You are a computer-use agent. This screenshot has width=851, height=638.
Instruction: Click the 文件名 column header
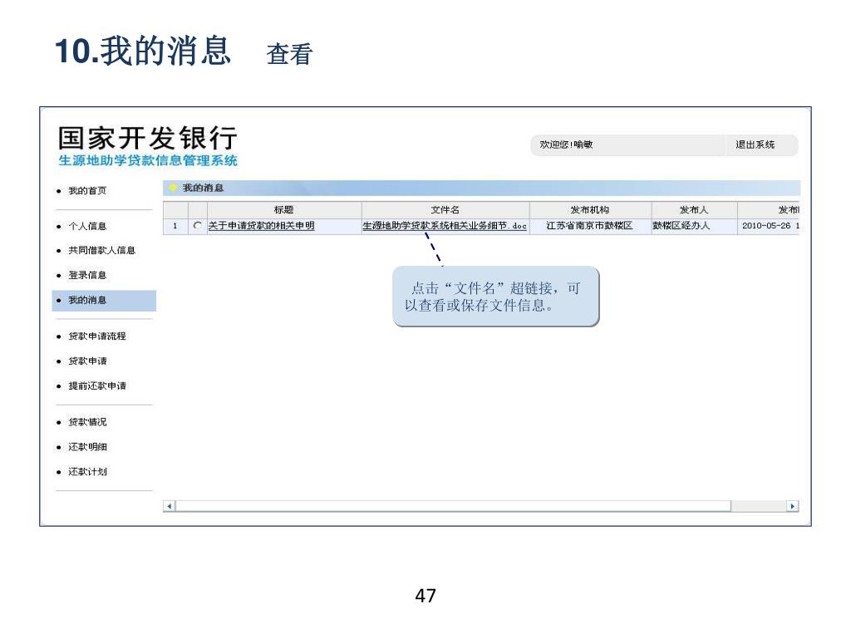[x=445, y=209]
